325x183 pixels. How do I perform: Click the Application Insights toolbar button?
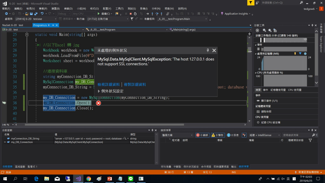235,14
